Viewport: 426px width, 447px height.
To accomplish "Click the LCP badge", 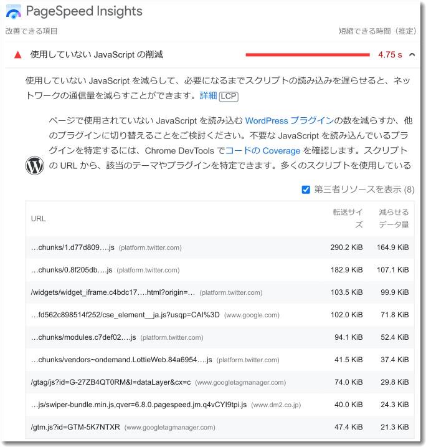I will click(x=229, y=97).
